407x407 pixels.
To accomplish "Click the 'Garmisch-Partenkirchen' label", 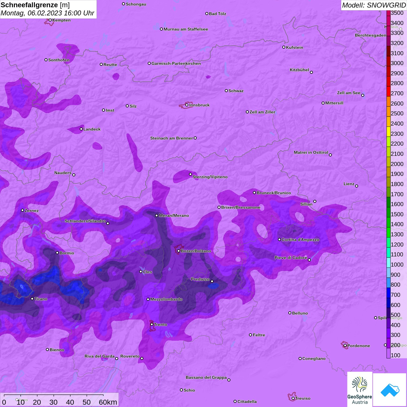I will click(x=176, y=63).
